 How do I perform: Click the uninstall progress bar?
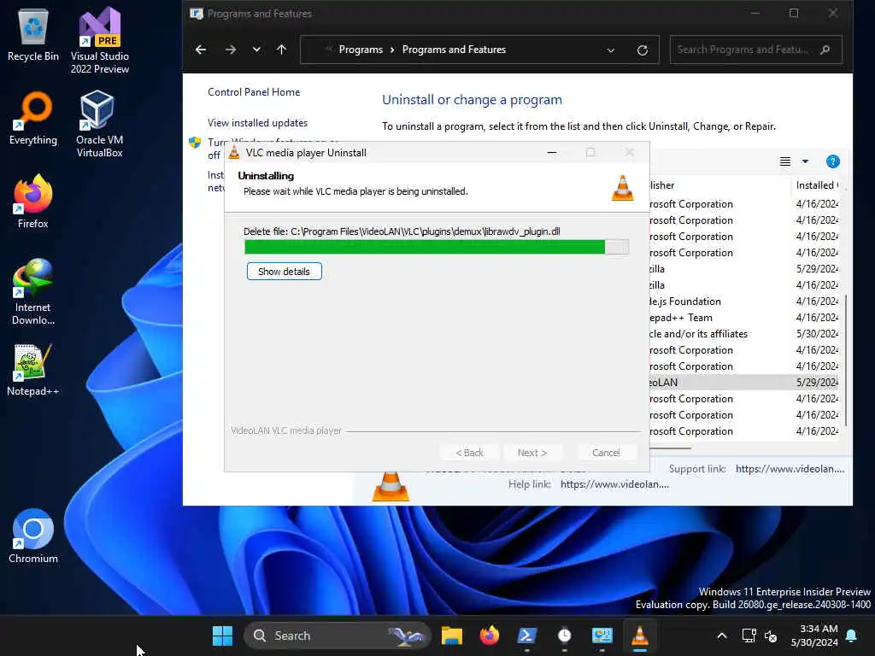tap(437, 247)
